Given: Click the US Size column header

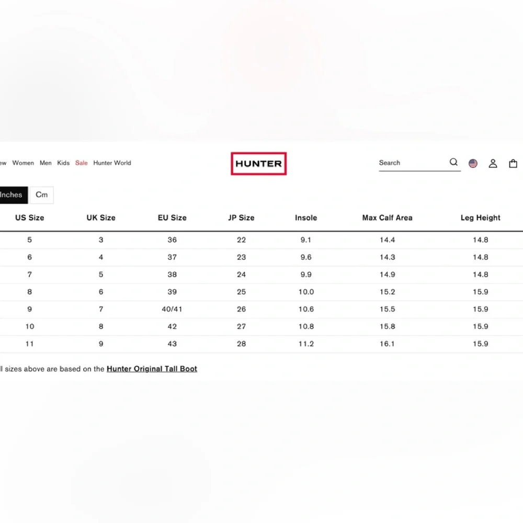Looking at the screenshot, I should (30, 218).
